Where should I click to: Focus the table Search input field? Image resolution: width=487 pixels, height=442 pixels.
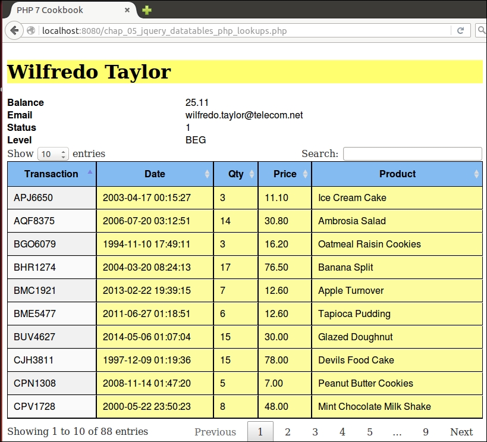[x=412, y=153]
